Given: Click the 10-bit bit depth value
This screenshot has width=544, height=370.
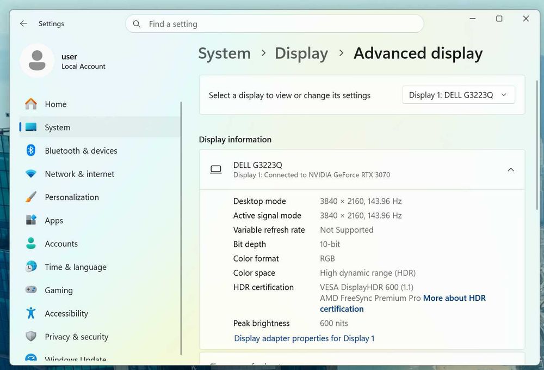Looking at the screenshot, I should (x=330, y=244).
